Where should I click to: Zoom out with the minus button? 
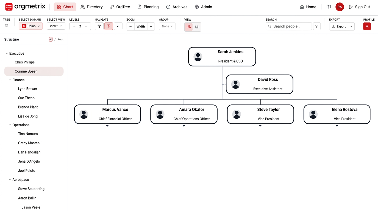point(130,27)
